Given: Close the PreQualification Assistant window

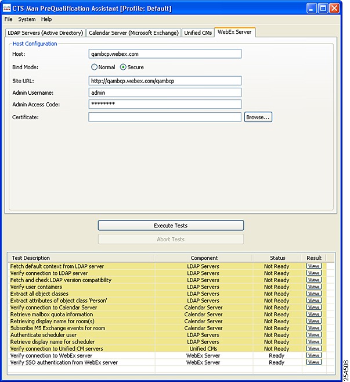Looking at the screenshot, I should 334,8.
